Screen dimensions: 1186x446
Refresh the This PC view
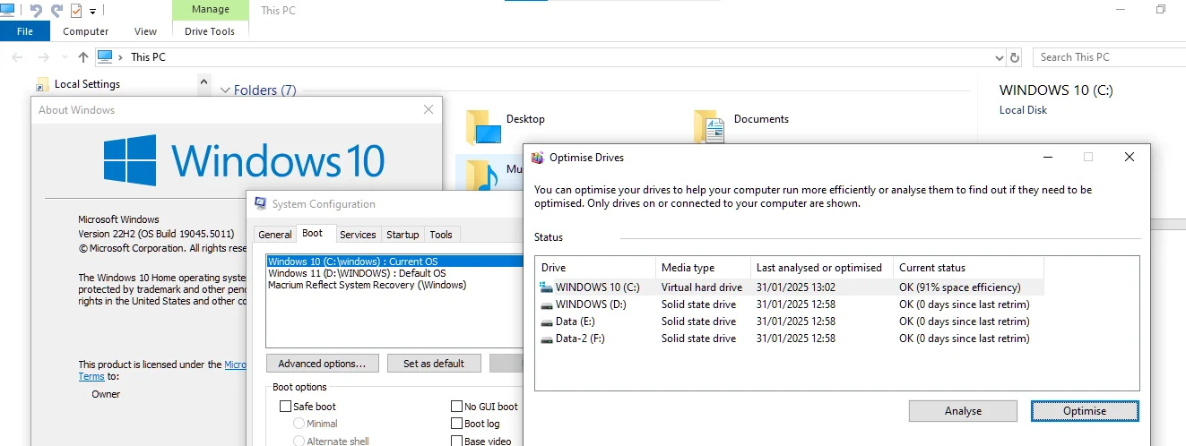(x=1015, y=57)
